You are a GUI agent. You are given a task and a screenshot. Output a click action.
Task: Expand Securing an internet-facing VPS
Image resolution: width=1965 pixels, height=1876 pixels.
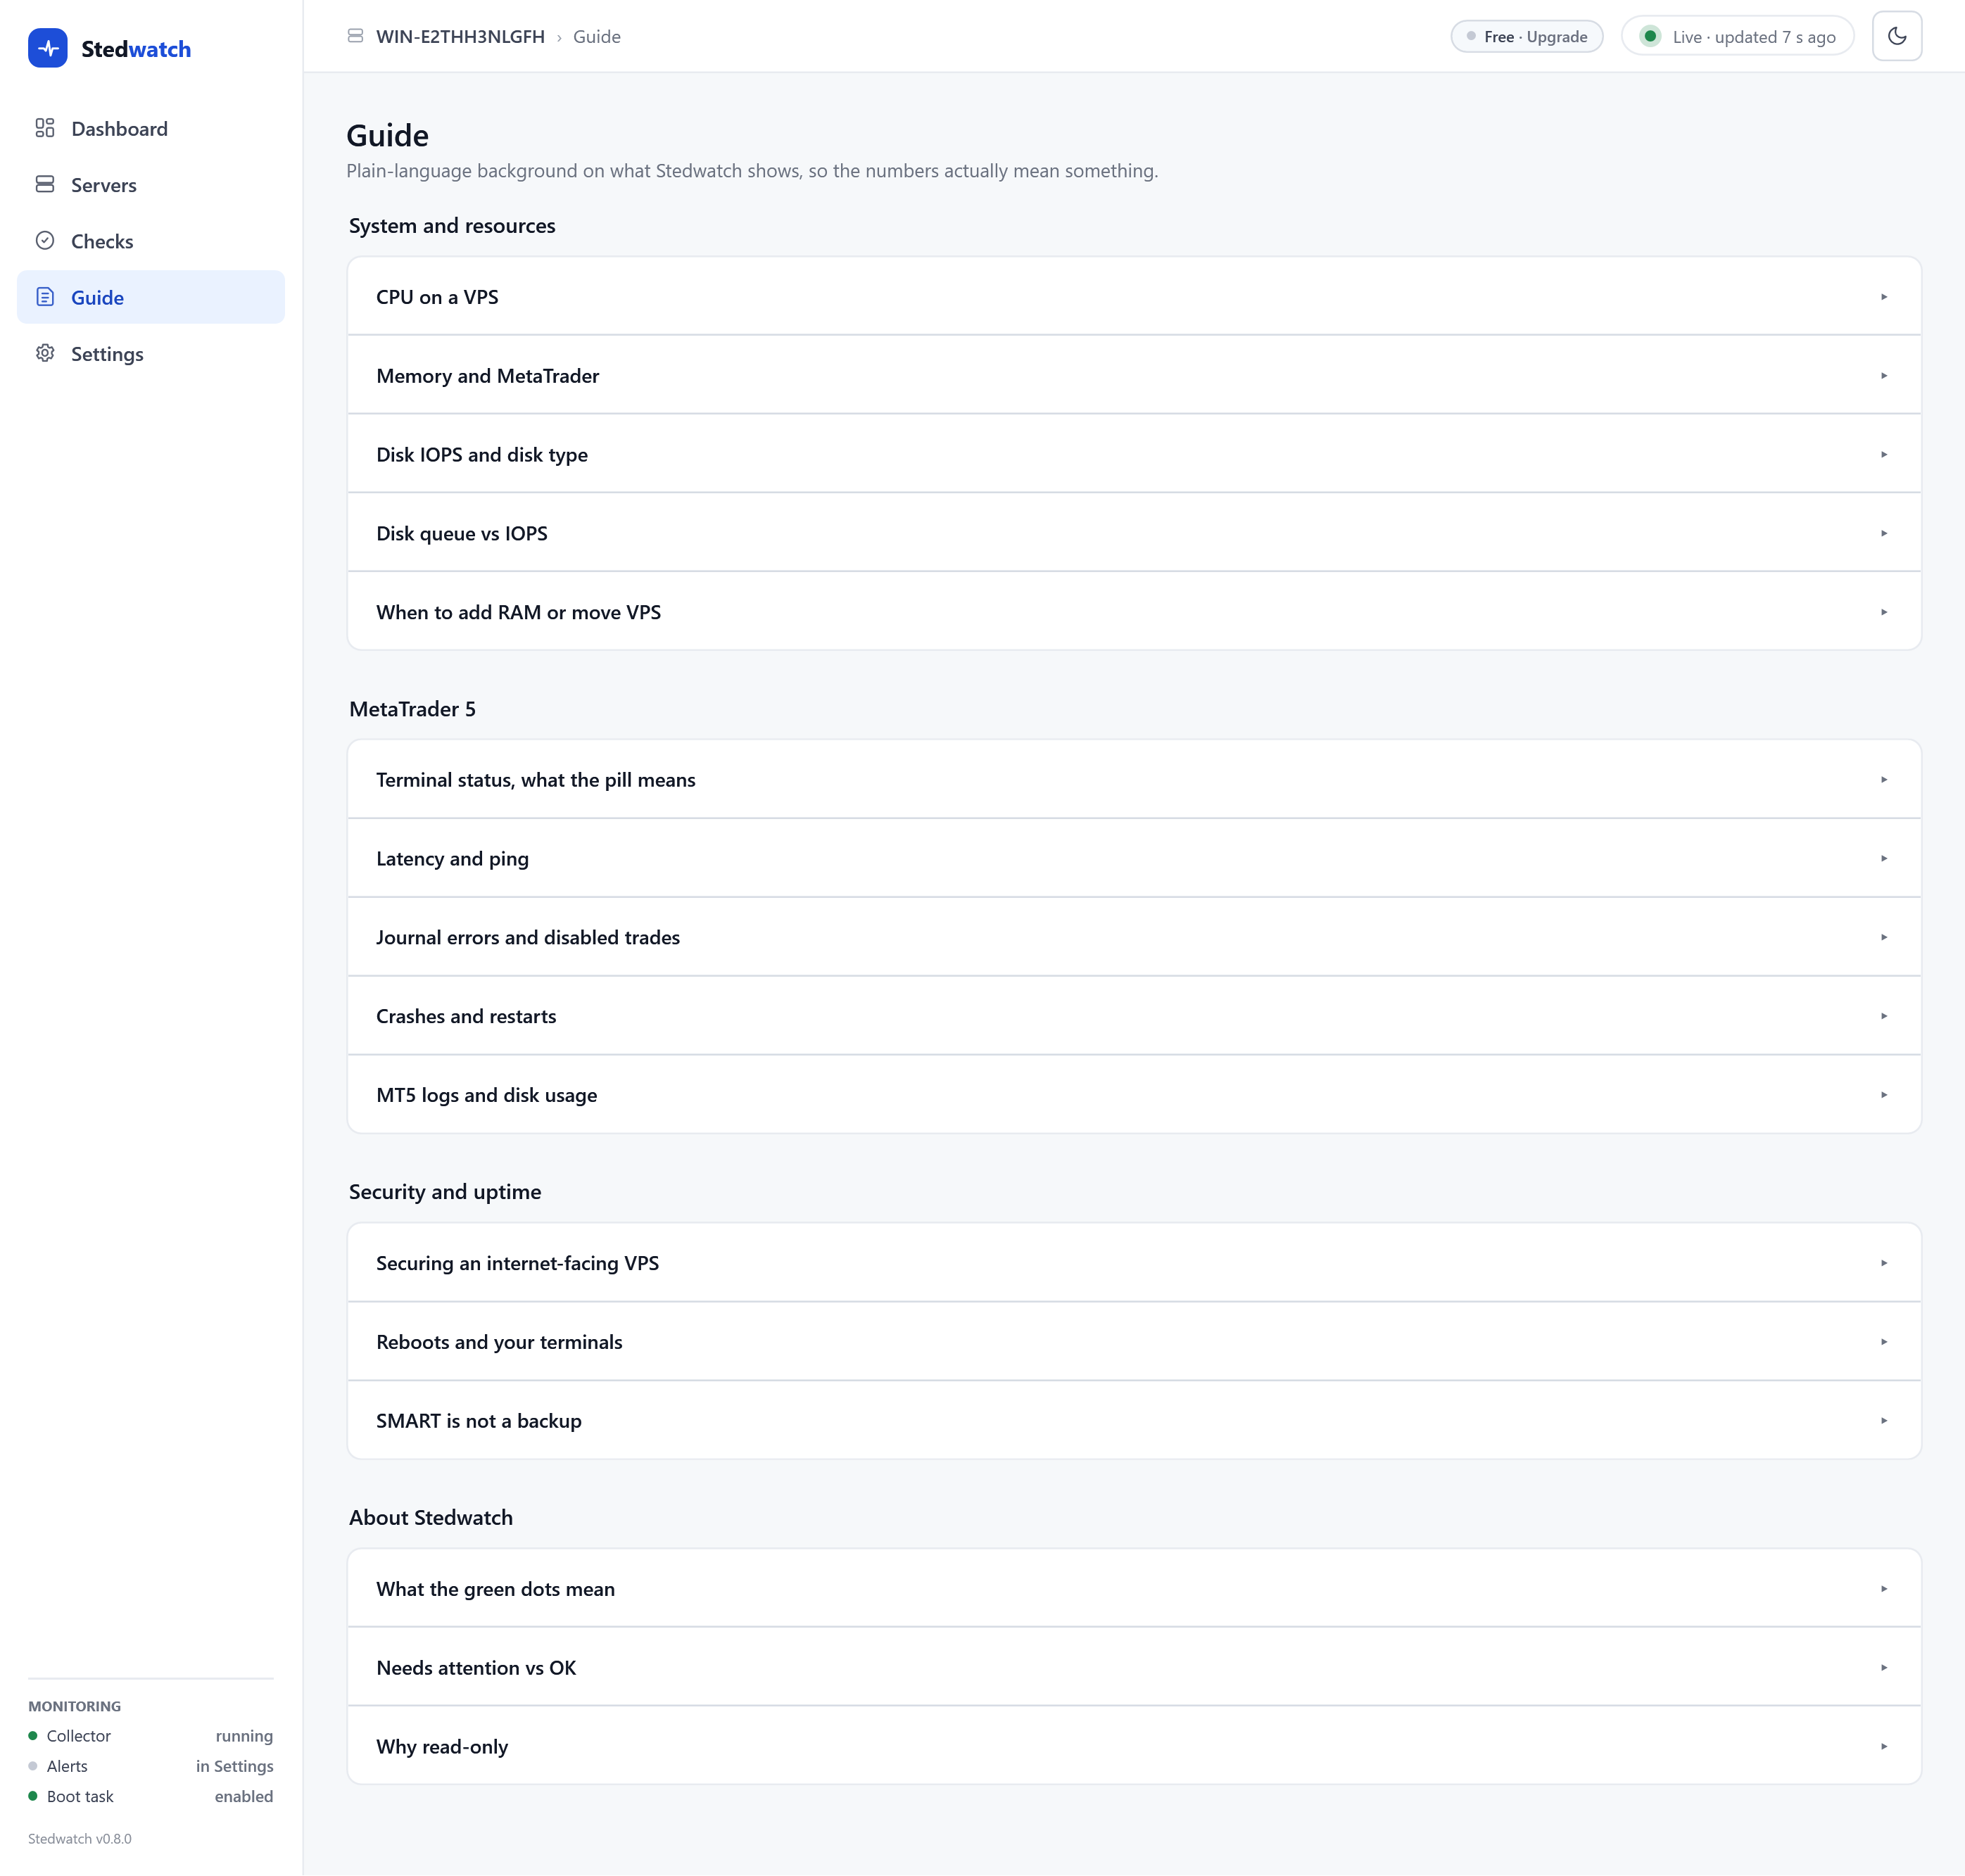tap(1134, 1263)
